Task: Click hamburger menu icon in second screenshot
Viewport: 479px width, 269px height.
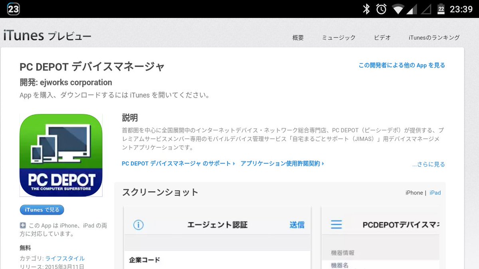Action: pos(336,225)
